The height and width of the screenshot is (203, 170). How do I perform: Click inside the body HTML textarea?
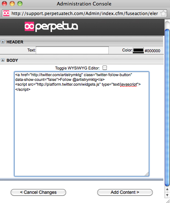coord(81,124)
